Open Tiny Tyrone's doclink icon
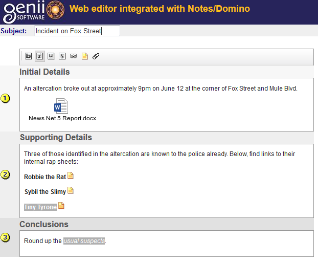Image resolution: width=318 pixels, height=263 pixels. click(x=61, y=206)
